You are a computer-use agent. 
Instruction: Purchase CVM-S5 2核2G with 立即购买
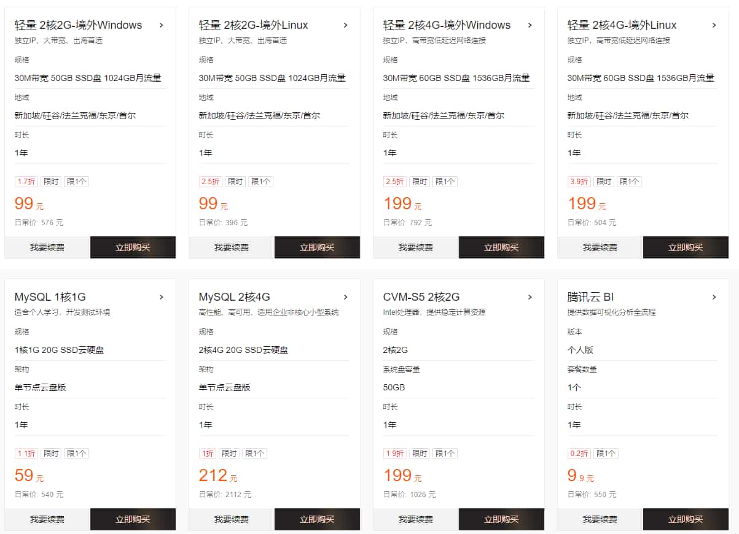tap(501, 519)
